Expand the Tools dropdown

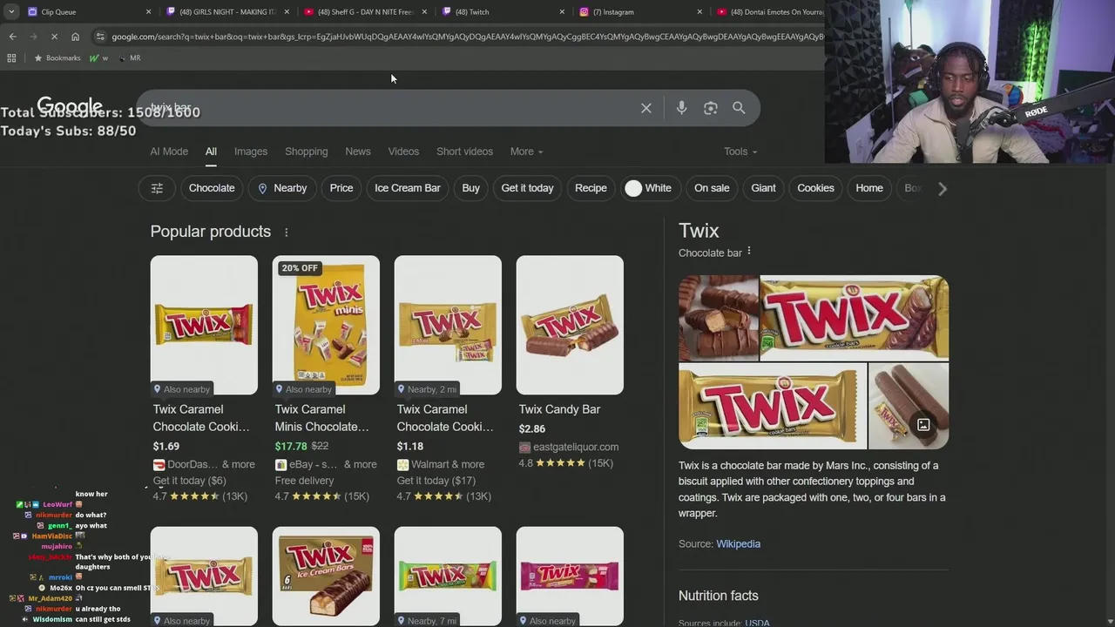tap(740, 152)
